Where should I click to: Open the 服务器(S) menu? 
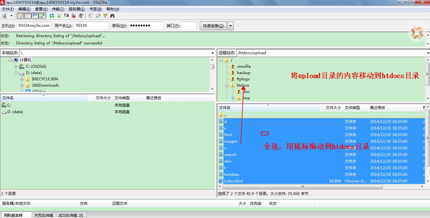click(x=77, y=9)
